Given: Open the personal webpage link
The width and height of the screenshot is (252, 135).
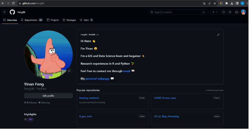Looking at the screenshot, I should (x=97, y=78).
